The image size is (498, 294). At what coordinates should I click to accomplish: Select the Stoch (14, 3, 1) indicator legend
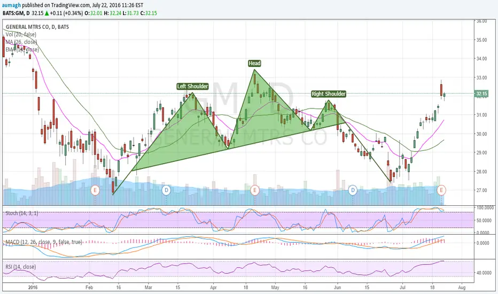[22, 213]
